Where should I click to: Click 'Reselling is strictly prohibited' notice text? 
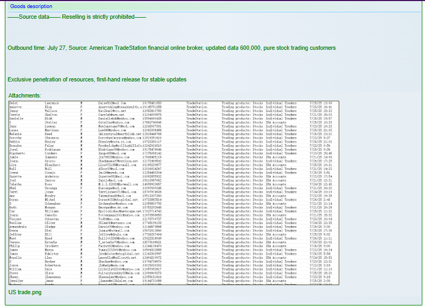(98, 17)
